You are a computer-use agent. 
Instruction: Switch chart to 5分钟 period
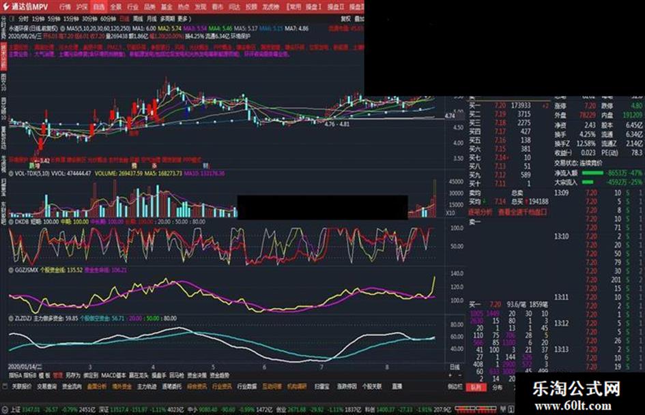(x=54, y=19)
